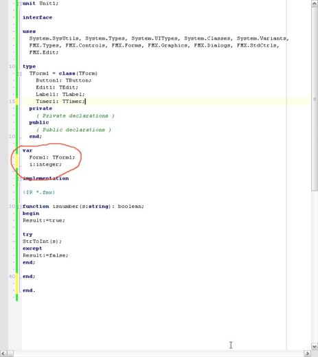Click the 'StrToInt(s);' line

(42, 242)
